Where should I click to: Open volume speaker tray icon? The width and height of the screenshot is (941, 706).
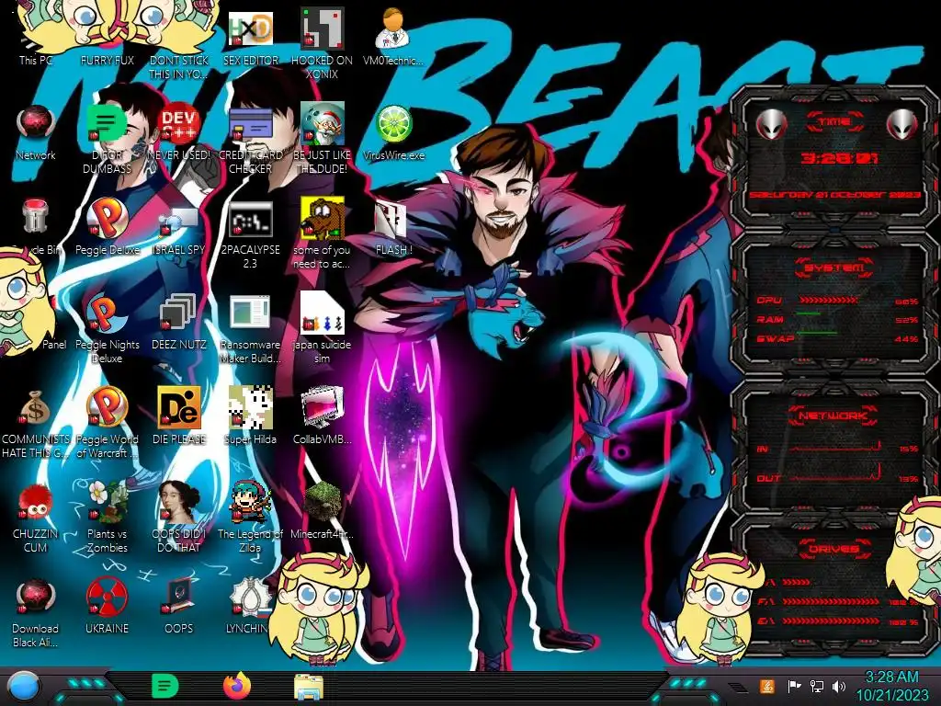tap(839, 686)
